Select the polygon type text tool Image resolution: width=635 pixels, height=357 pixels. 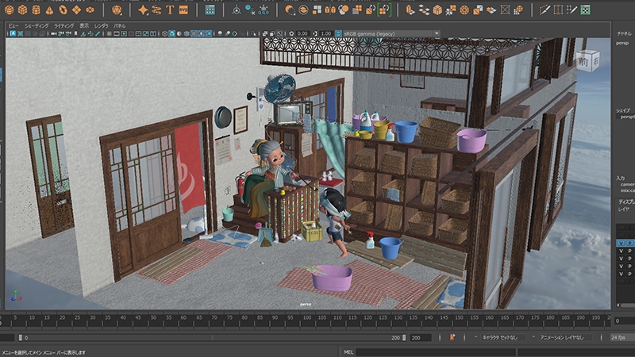pyautogui.click(x=170, y=10)
